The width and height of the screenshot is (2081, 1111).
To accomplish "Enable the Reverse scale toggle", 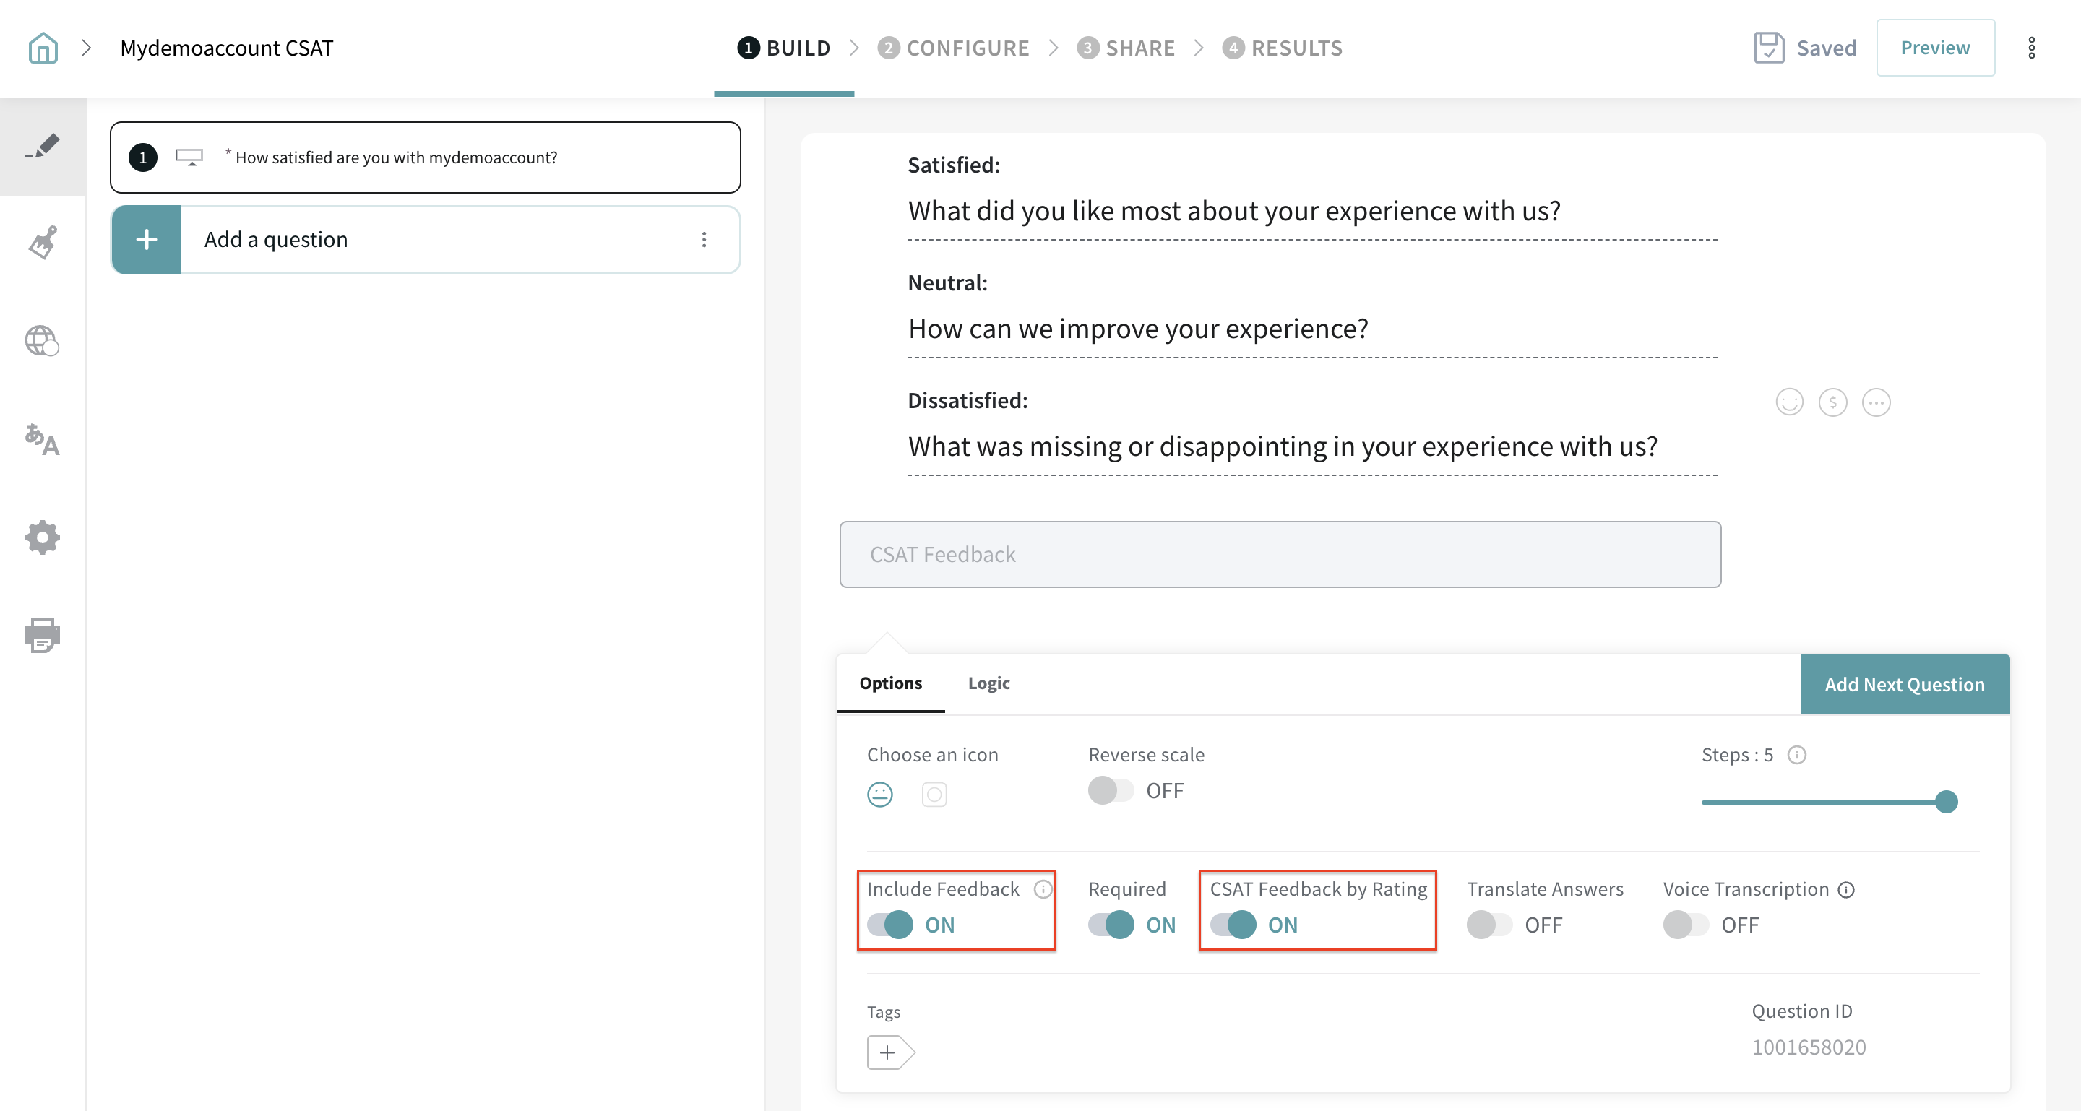I will pos(1111,790).
